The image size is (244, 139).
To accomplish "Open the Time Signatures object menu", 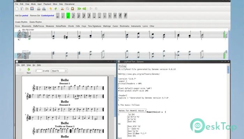I will 94,26.
